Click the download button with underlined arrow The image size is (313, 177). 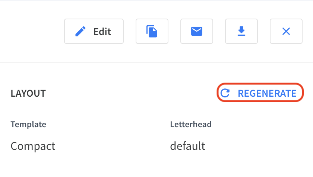241,31
